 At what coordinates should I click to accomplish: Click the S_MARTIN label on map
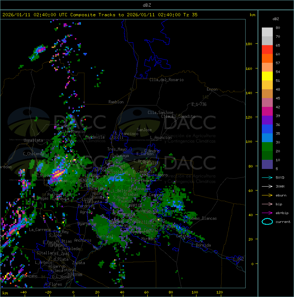point(133,206)
